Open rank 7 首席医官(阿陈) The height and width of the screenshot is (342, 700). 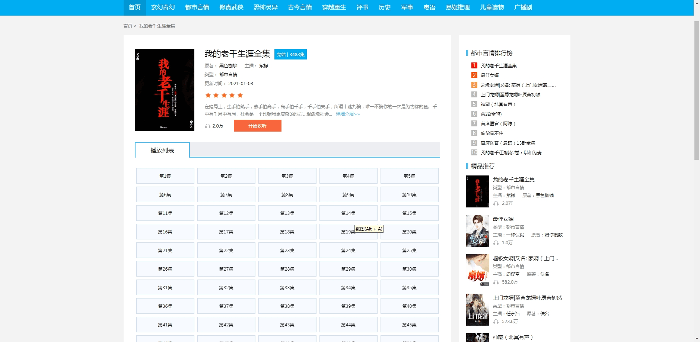(x=498, y=124)
